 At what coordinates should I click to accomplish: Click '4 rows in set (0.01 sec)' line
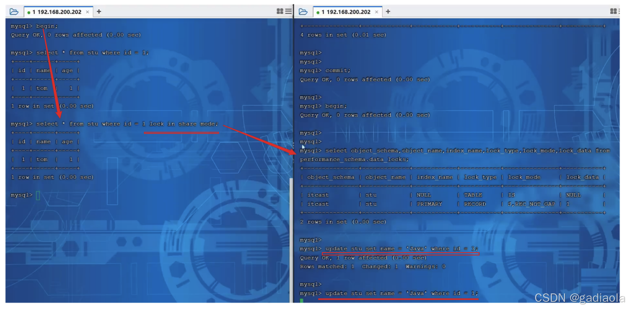point(343,35)
